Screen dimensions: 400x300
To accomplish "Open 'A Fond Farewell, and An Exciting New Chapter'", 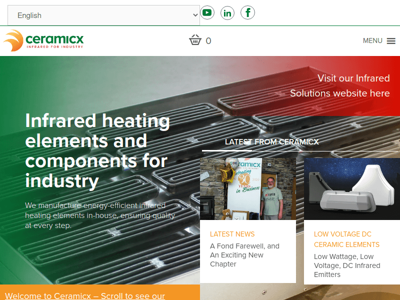I will coord(244,255).
